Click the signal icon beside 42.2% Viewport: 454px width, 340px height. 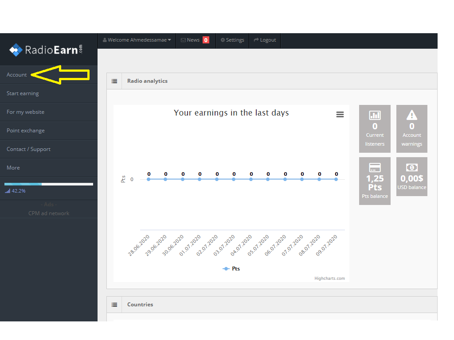[8, 191]
